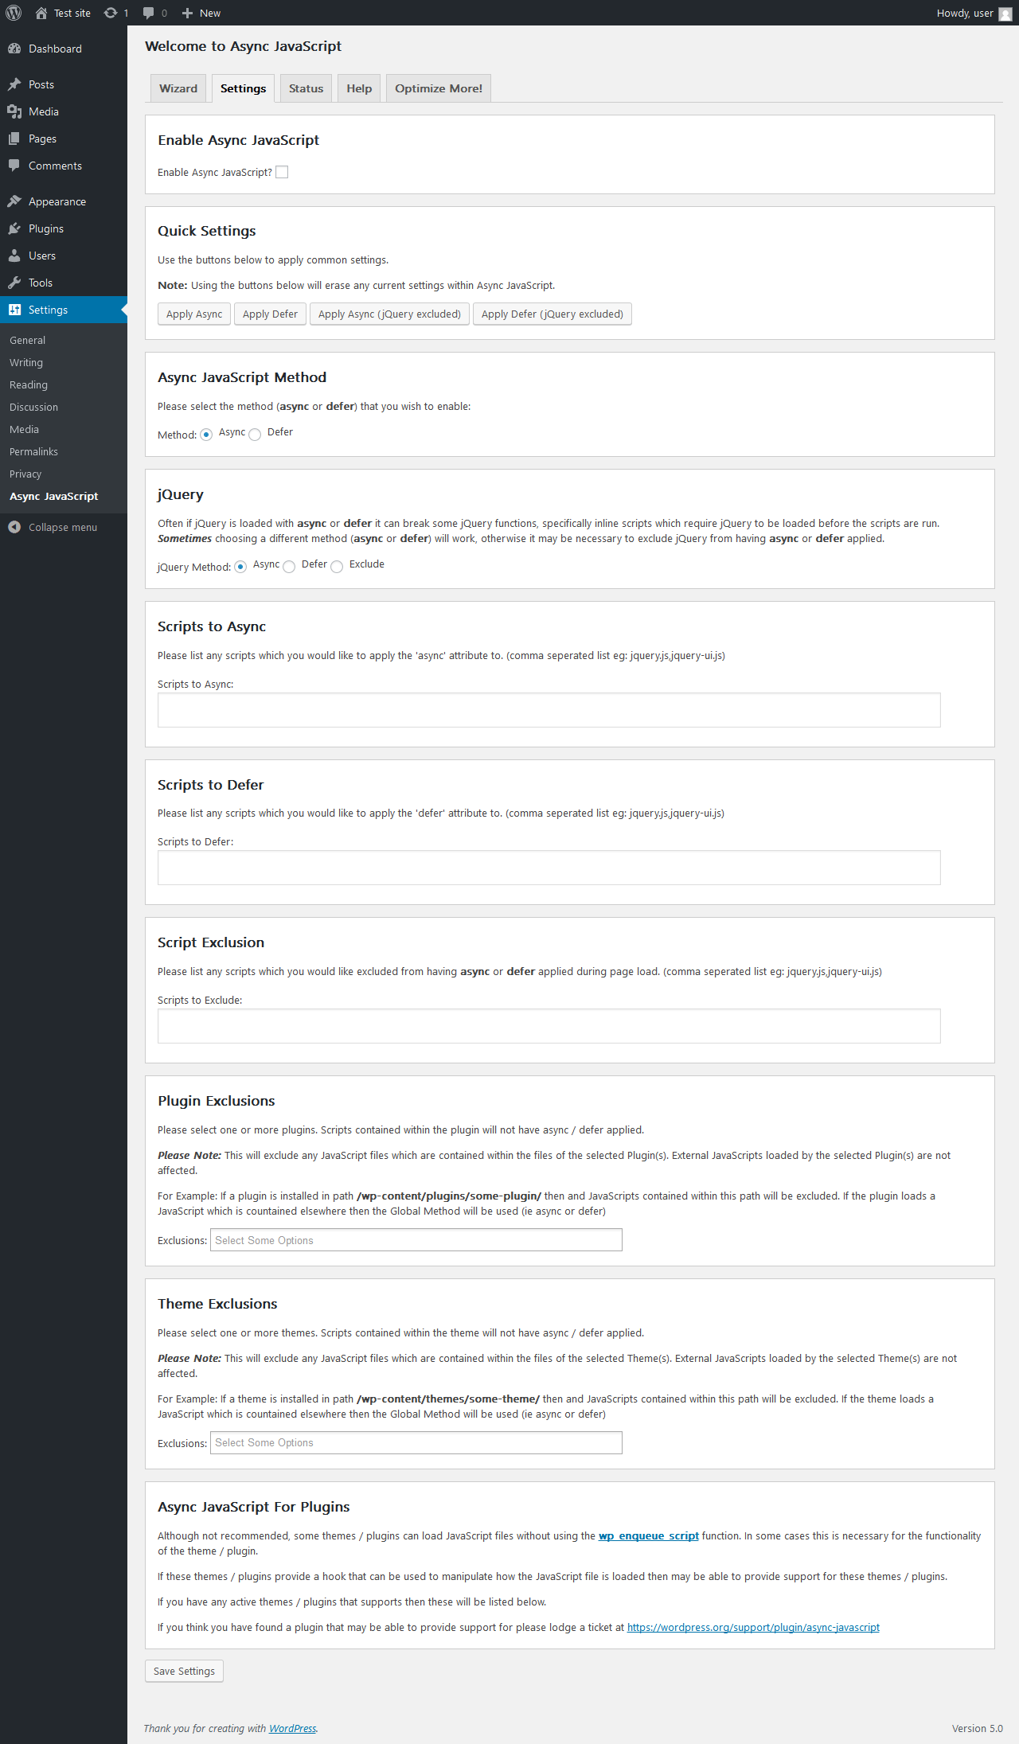The width and height of the screenshot is (1019, 1744).
Task: Click the Scripts to Exclude text field
Action: 549,1026
